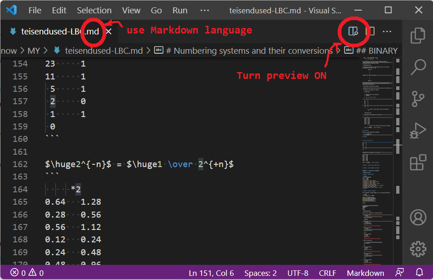Open Markdown preview to the side
The width and height of the screenshot is (433, 280).
point(353,31)
